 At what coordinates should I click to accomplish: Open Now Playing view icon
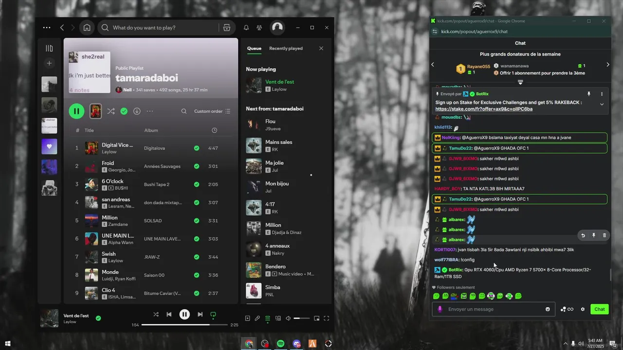(x=247, y=318)
